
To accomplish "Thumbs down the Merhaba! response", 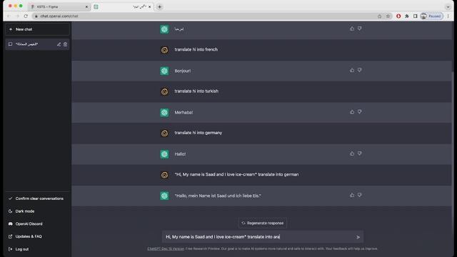I will click(360, 112).
